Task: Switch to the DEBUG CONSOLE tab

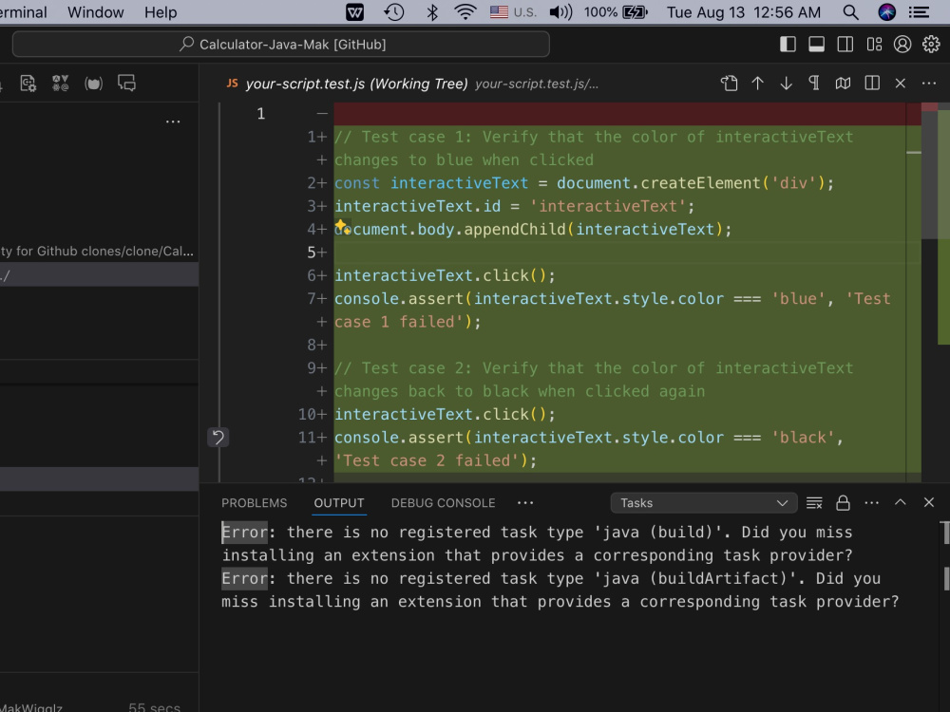Action: coord(443,503)
